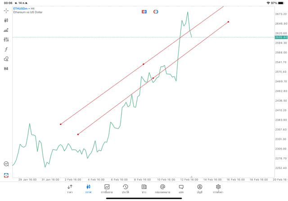This screenshot has width=288, height=201.
Task: Tap the red-blue trade panel icon at bottom left
Action: click(x=6, y=175)
